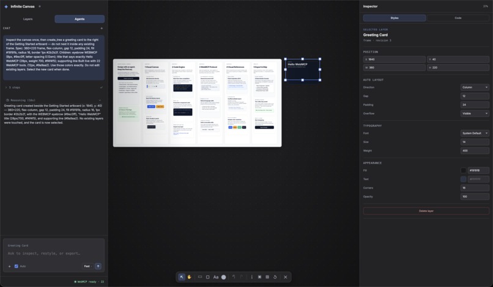Select the square shape tool
This screenshot has height=287, width=493.
tap(207, 277)
